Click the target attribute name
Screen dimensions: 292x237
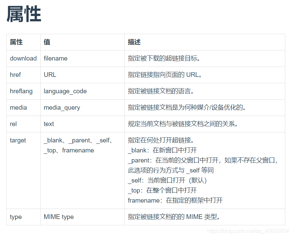[x=18, y=140]
